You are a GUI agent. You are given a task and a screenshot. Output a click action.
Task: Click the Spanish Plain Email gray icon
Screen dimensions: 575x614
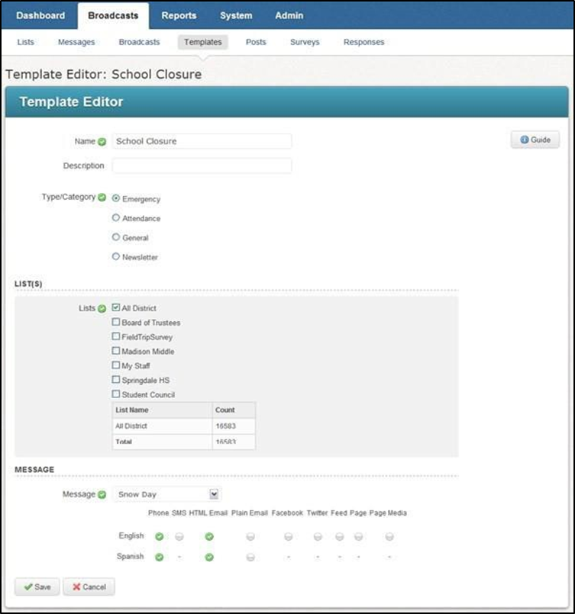click(x=250, y=558)
